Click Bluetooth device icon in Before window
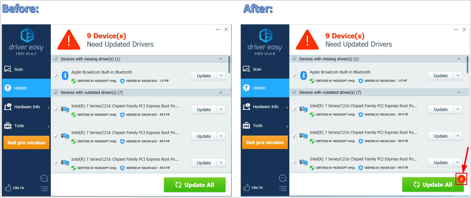This screenshot has height=198, width=471. coord(65,75)
